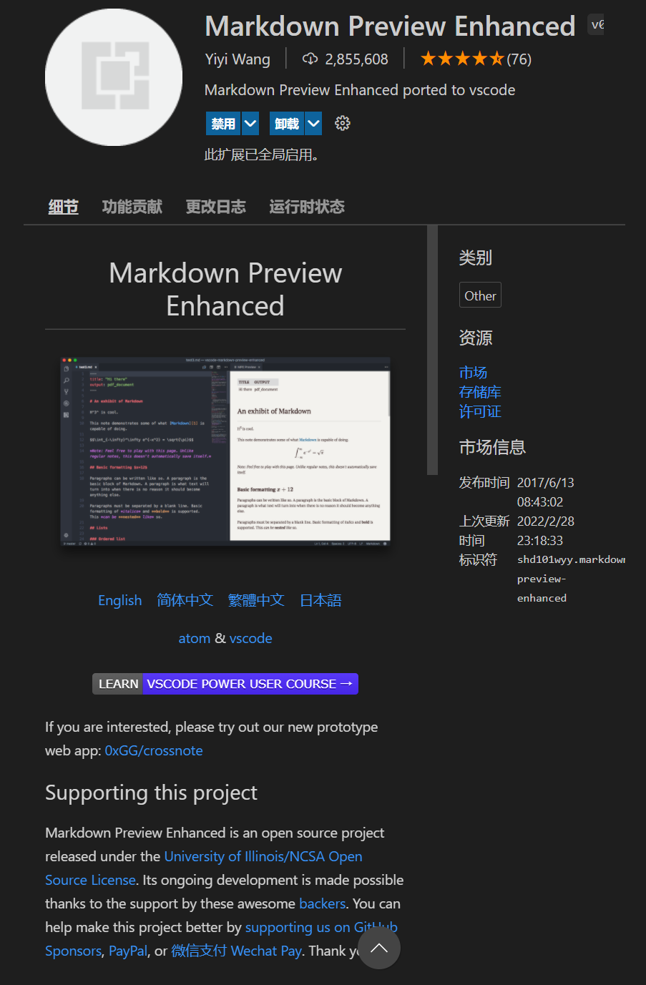Click the Supporting this project heading
Image resolution: width=646 pixels, height=985 pixels.
coord(151,793)
